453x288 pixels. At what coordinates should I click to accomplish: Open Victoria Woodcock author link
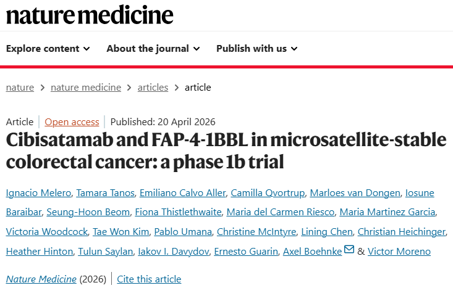point(46,232)
